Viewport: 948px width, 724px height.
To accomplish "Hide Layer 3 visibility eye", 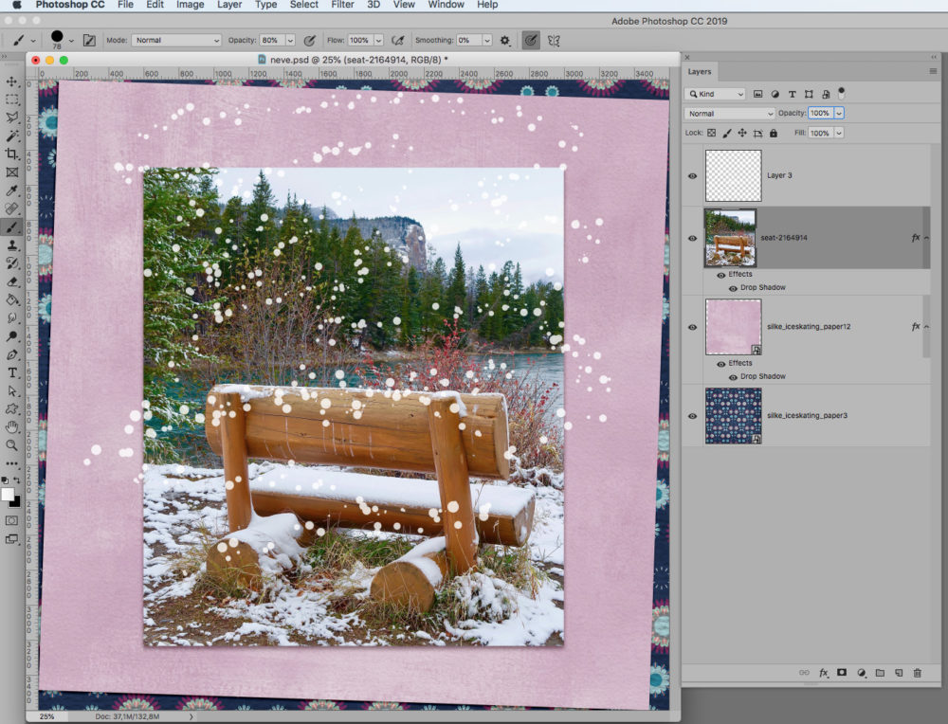I will click(692, 176).
